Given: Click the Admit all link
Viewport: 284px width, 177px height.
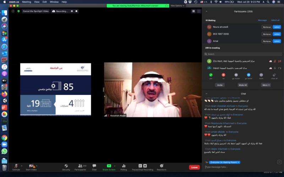Looking at the screenshot, I should click(275, 20).
